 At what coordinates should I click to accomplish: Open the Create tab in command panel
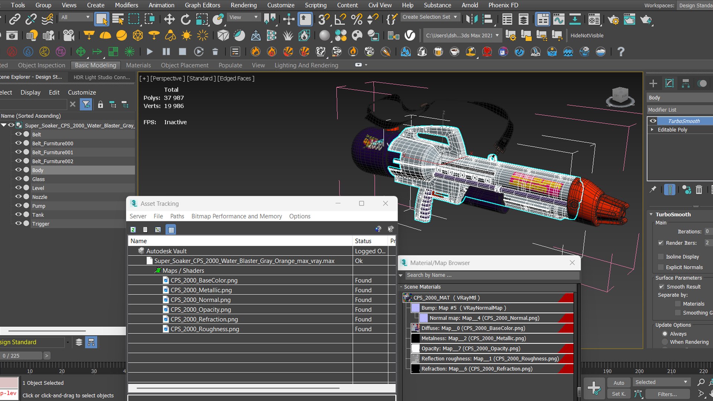point(653,83)
